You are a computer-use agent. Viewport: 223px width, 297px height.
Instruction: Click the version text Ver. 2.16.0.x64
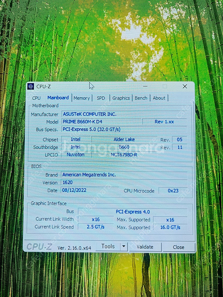tap(74, 248)
